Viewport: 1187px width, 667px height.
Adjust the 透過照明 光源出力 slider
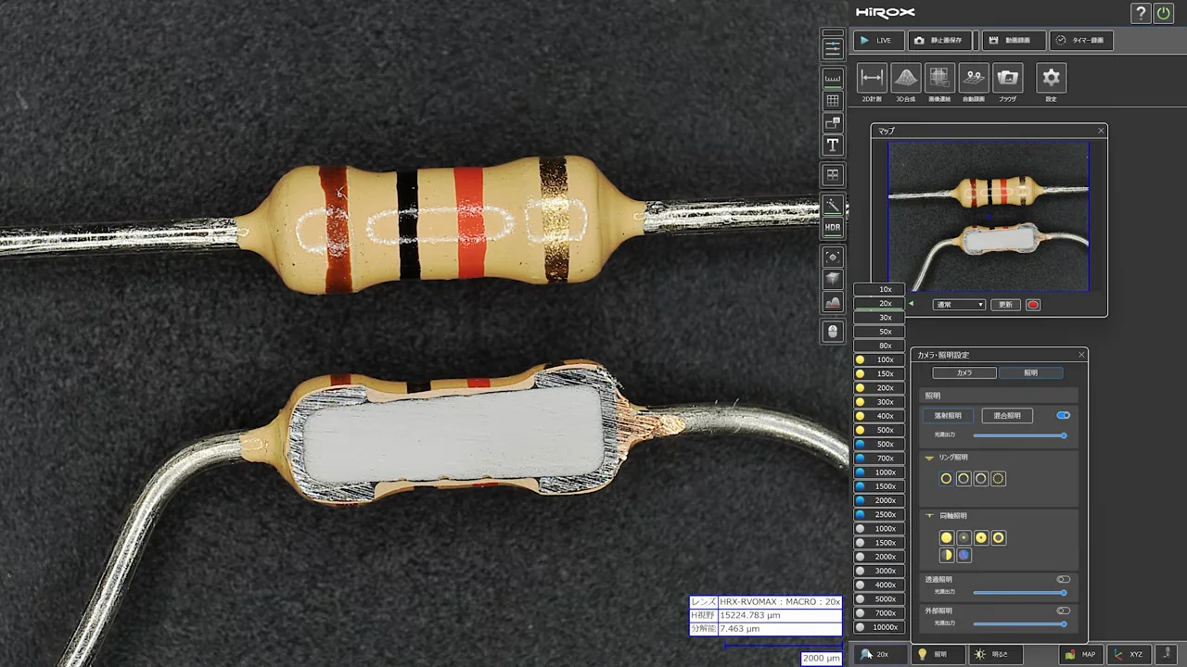click(x=1019, y=593)
